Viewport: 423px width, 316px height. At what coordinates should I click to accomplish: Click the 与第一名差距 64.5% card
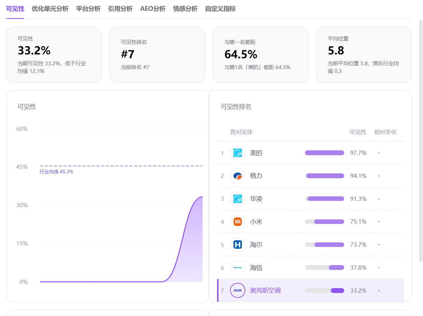click(x=260, y=55)
